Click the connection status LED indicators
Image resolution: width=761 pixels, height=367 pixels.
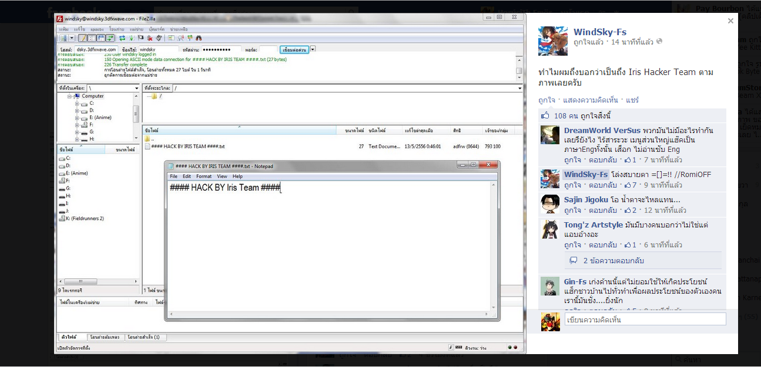[512, 348]
